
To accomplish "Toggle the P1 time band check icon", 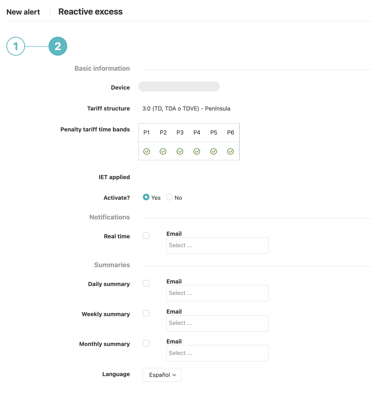I will (147, 152).
